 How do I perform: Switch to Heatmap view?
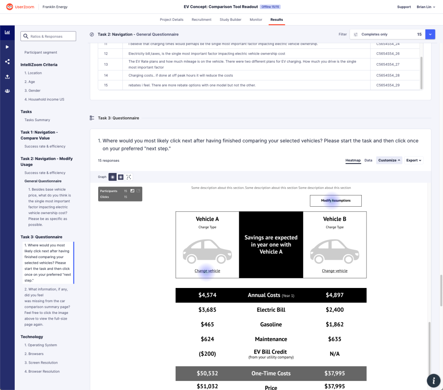[x=353, y=160]
